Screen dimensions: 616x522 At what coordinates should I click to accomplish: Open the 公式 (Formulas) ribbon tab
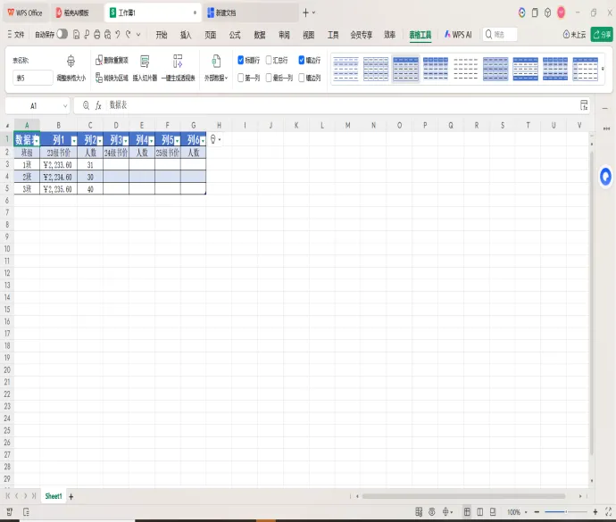pyautogui.click(x=235, y=35)
